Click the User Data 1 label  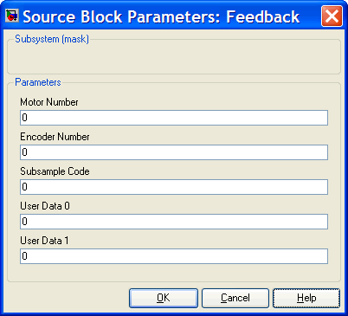(x=44, y=241)
